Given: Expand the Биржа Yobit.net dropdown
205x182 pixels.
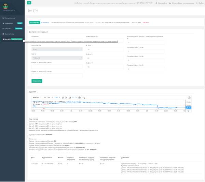Looking at the screenshot, I should pos(57,58).
